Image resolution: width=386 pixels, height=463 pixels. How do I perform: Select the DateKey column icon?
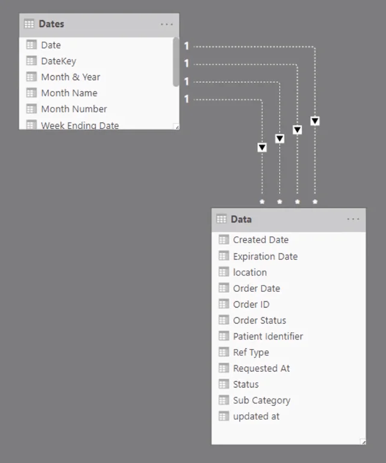point(31,61)
